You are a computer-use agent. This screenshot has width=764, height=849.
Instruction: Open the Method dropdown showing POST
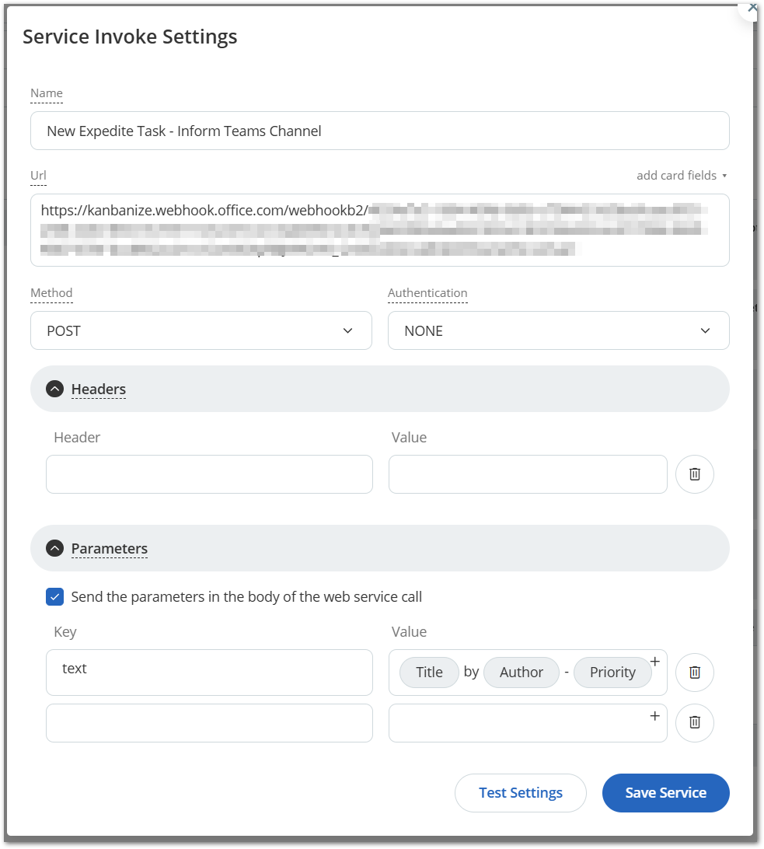[201, 330]
